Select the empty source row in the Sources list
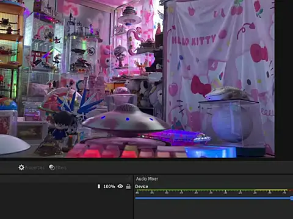The width and height of the screenshot is (293, 219). click(x=66, y=186)
